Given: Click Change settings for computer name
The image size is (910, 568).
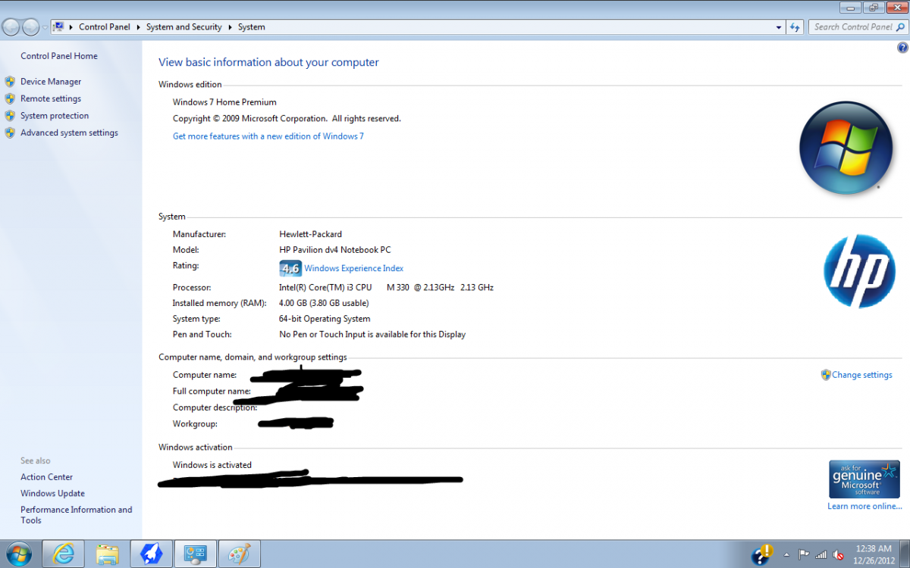Looking at the screenshot, I should (x=861, y=375).
